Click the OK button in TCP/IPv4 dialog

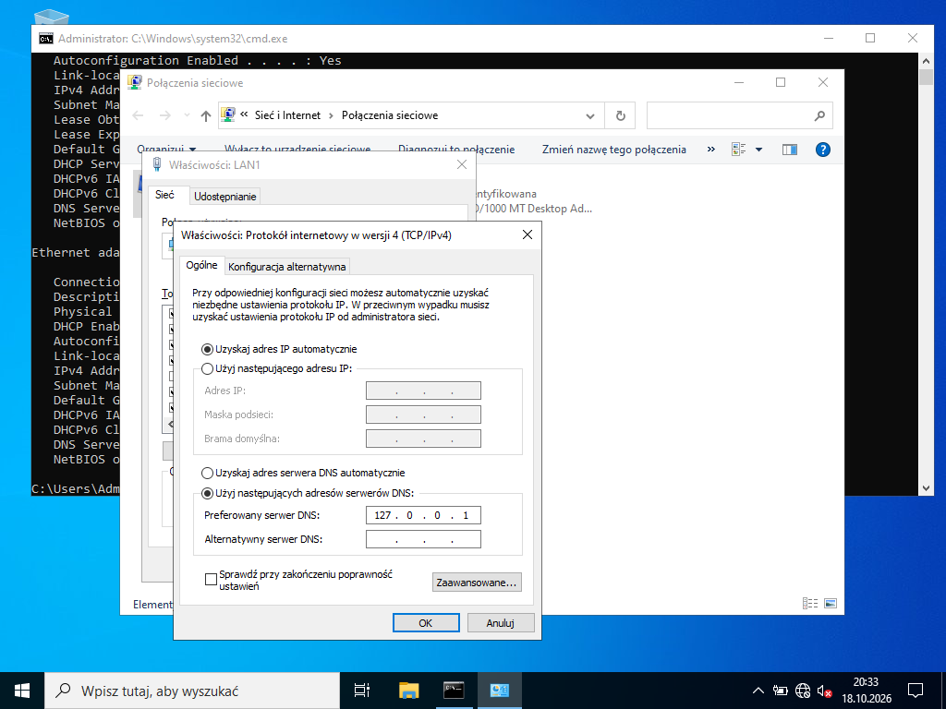pyautogui.click(x=426, y=623)
